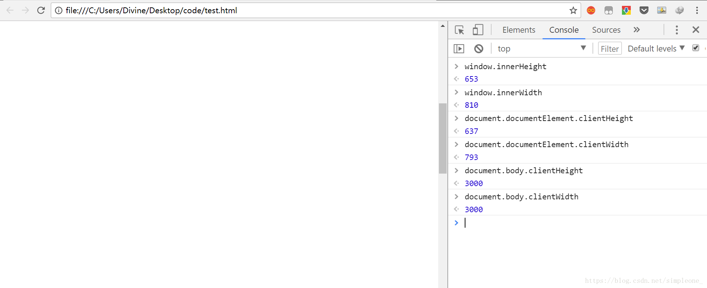
Task: Click the window.innerWidth console entry
Action: [503, 93]
